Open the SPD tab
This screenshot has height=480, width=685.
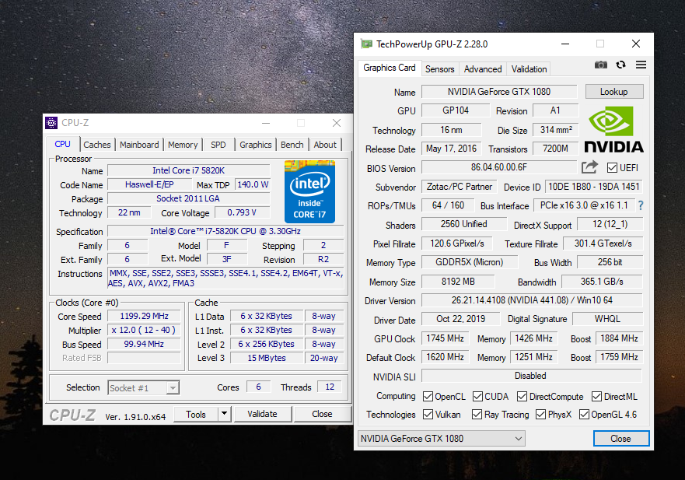[x=218, y=145]
